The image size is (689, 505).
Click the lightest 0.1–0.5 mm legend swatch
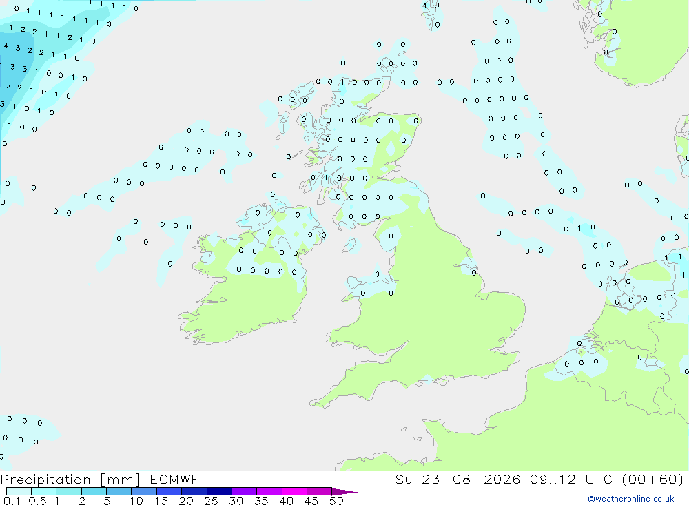tap(19, 491)
